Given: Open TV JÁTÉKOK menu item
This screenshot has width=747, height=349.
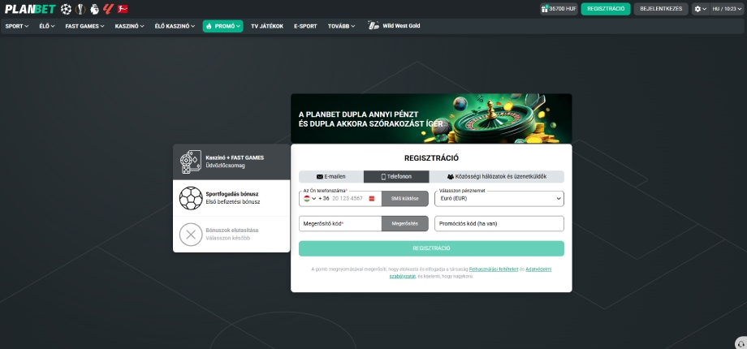Looking at the screenshot, I should [x=267, y=26].
